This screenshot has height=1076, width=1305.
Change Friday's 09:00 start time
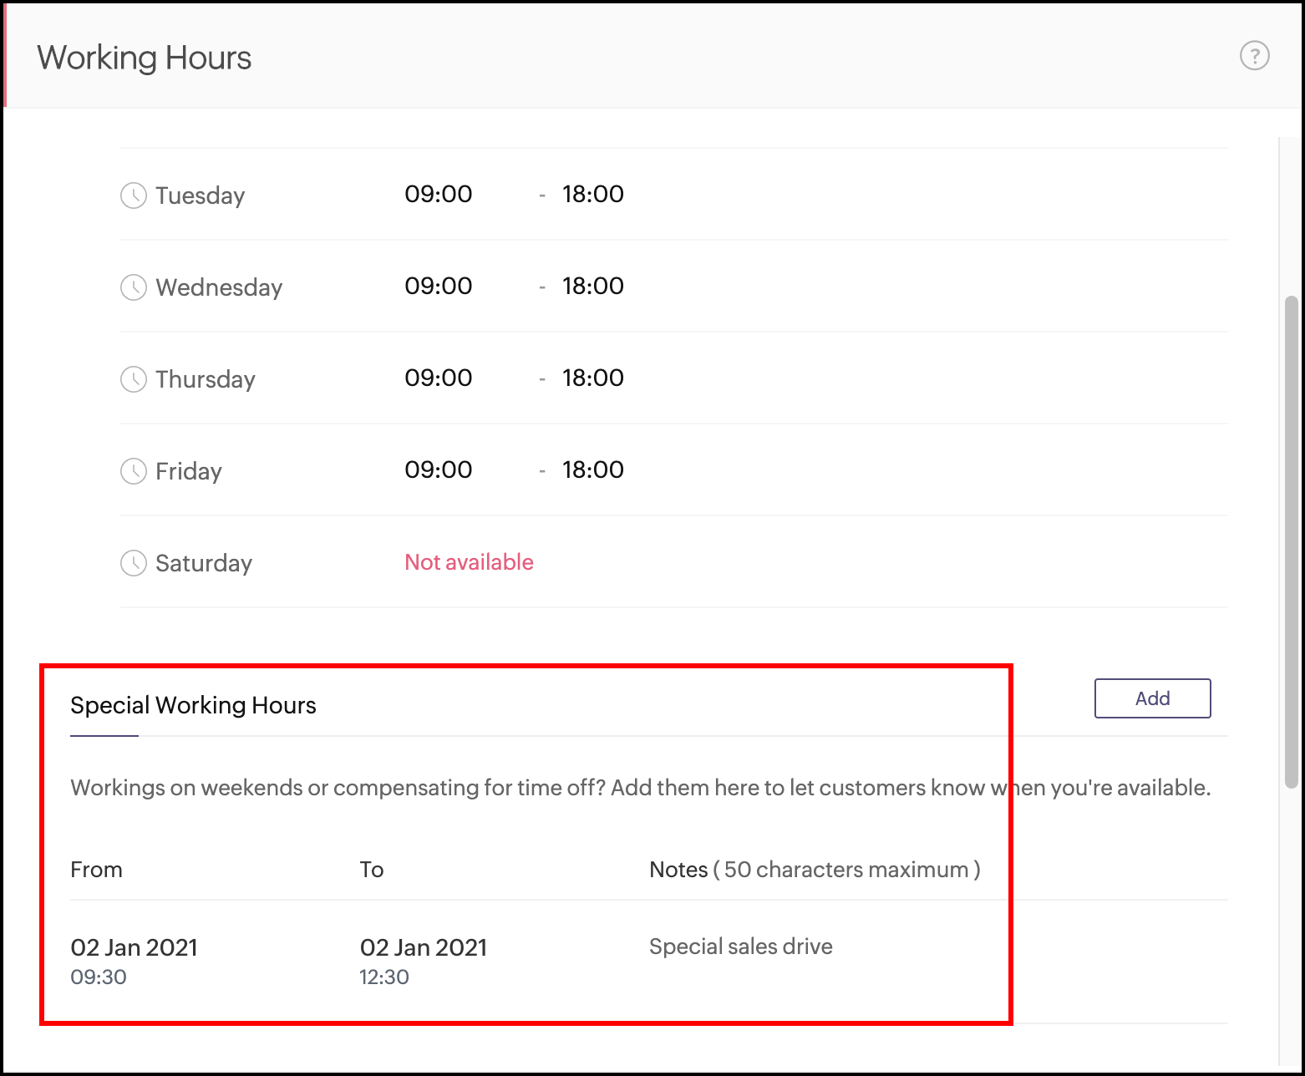pyautogui.click(x=438, y=469)
